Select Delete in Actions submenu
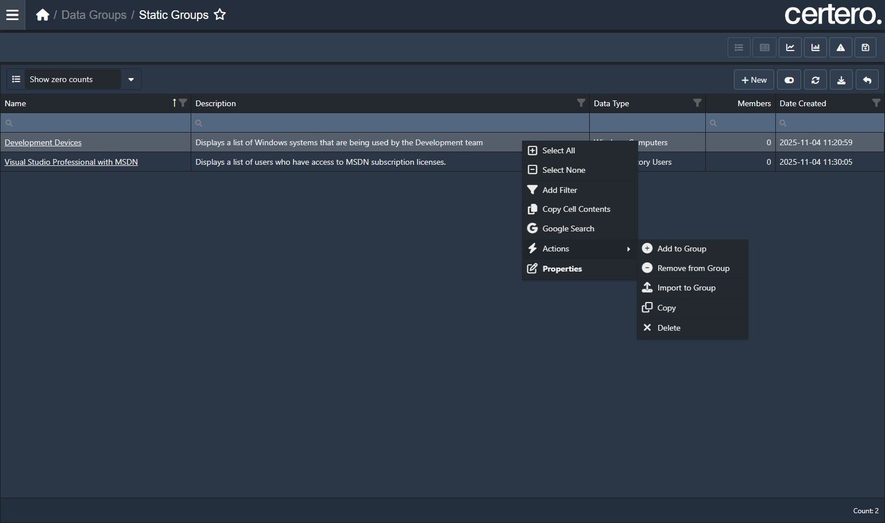Viewport: 885px width, 523px height. [692, 328]
